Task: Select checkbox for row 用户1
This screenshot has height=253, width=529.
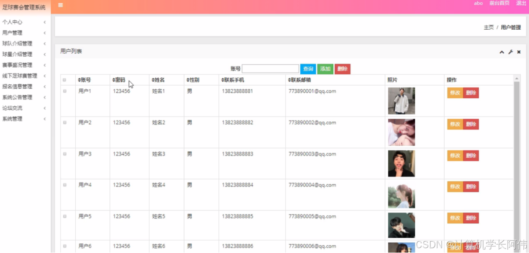Action: coord(65,91)
